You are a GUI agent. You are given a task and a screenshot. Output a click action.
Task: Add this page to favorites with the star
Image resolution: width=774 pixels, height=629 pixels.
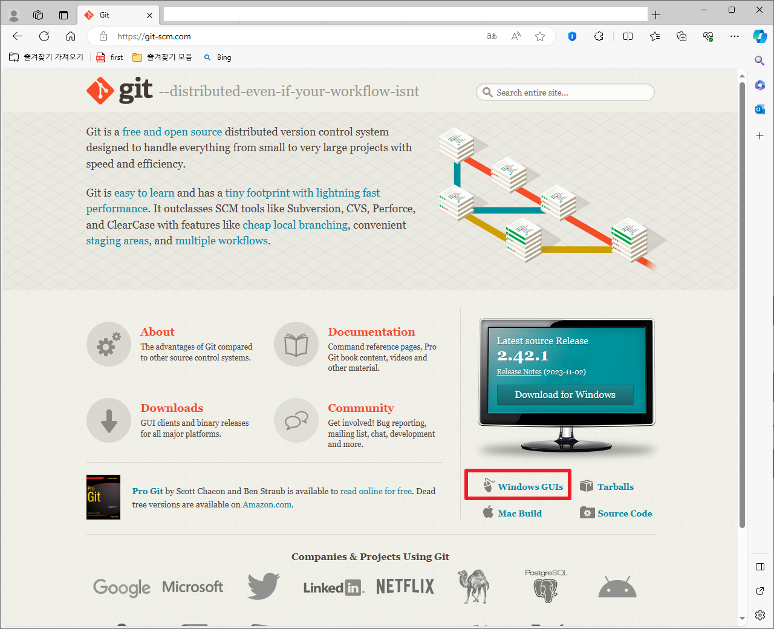point(540,36)
